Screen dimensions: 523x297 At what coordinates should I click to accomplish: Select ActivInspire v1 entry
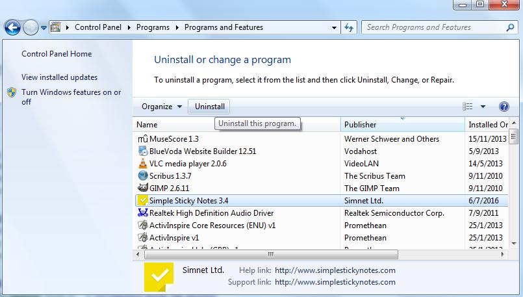(x=173, y=238)
